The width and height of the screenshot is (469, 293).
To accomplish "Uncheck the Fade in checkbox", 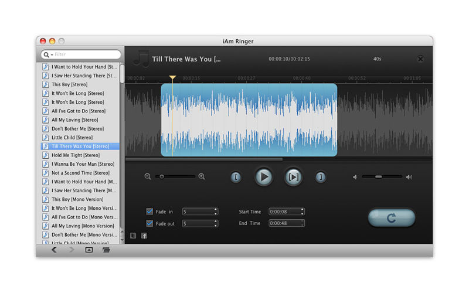I will [x=149, y=212].
